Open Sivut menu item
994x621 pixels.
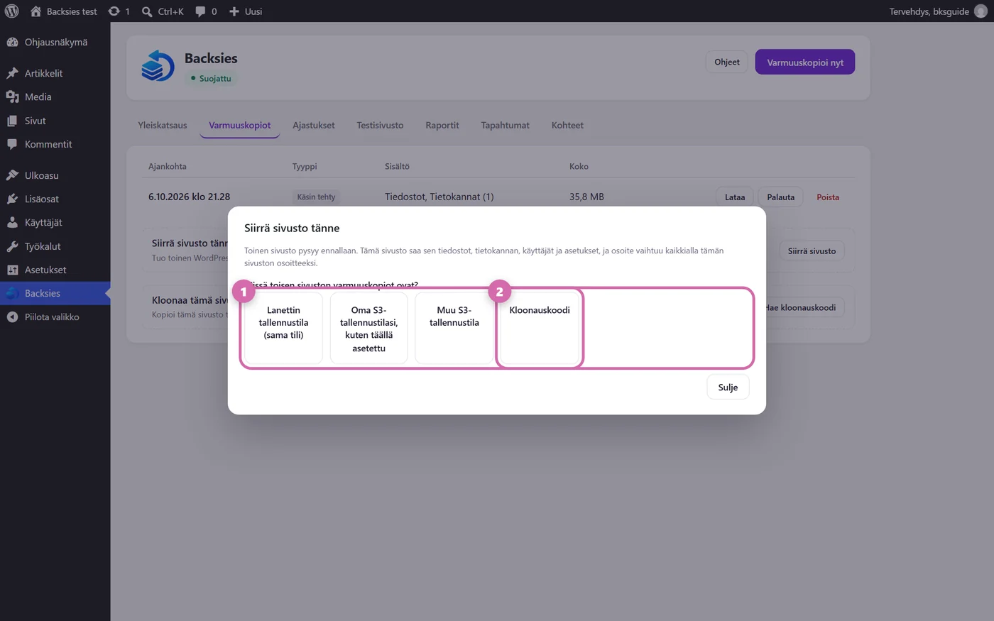(55, 121)
